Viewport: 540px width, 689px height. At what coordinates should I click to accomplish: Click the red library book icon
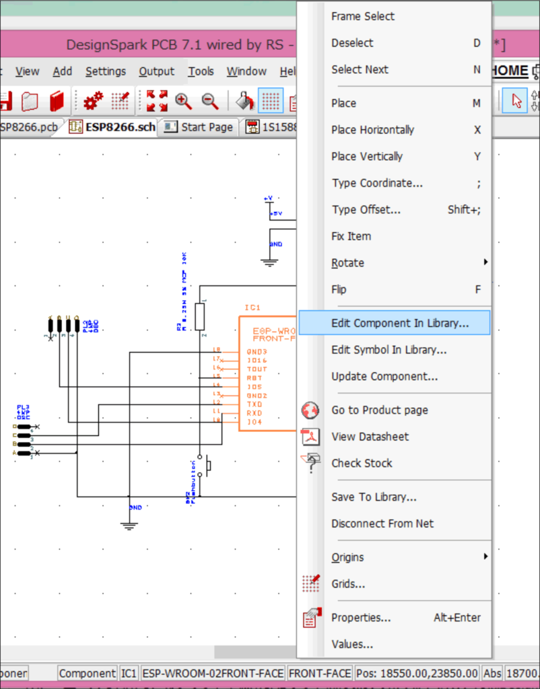click(x=57, y=101)
